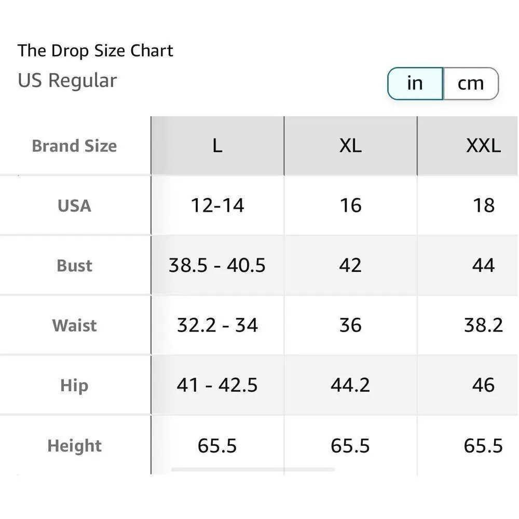The height and width of the screenshot is (519, 519).
Task: Click 'The Drop Size Chart' title
Action: tap(95, 51)
